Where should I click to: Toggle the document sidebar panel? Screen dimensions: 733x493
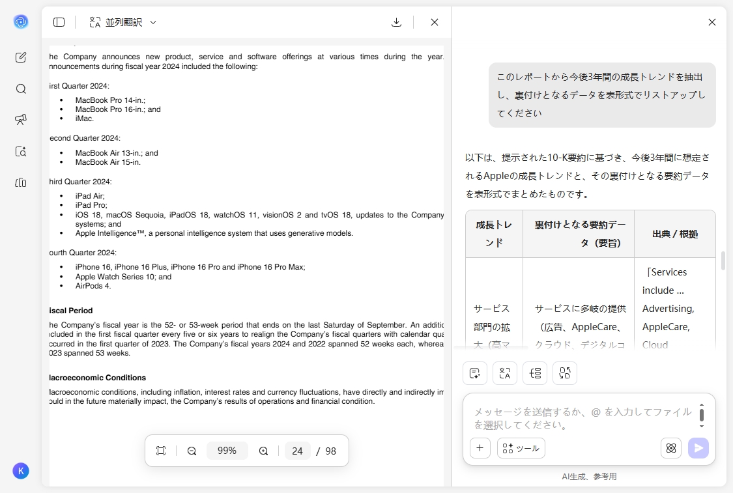click(x=59, y=21)
